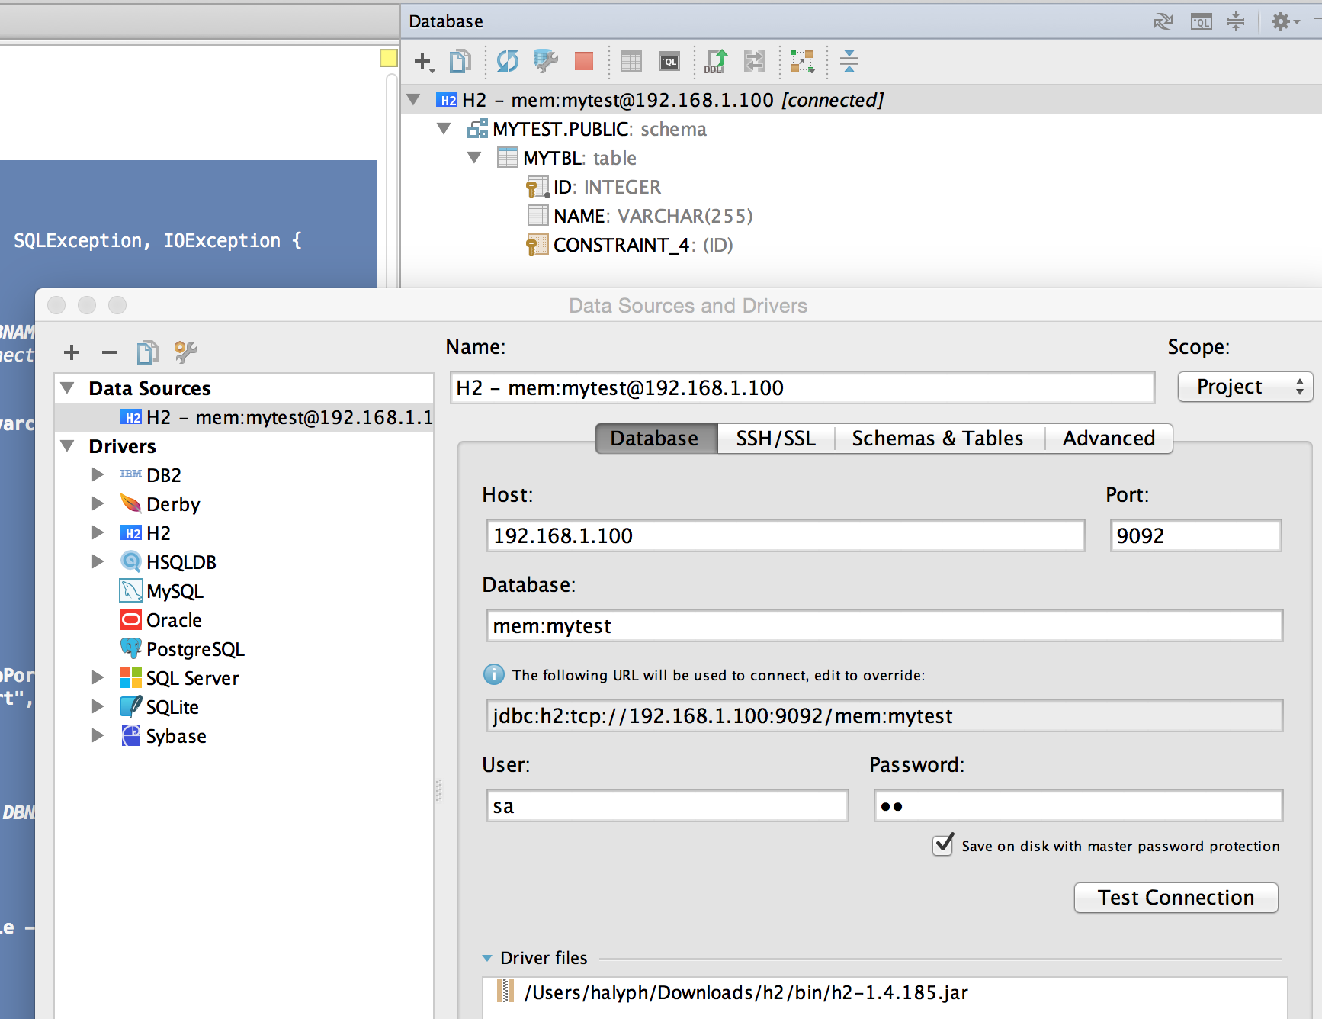The image size is (1322, 1019).
Task: Click the compare sync arrows icon
Action: [755, 62]
